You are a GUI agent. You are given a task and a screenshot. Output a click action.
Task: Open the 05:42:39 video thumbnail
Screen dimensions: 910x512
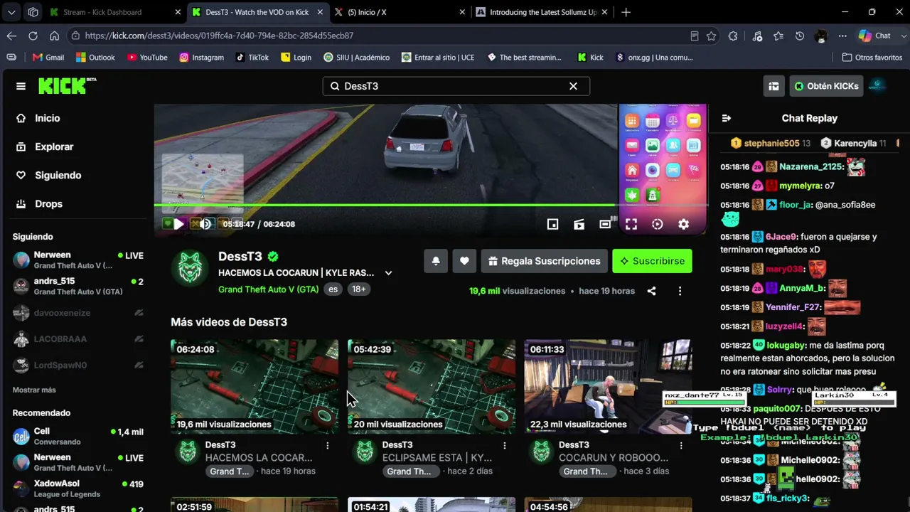pyautogui.click(x=432, y=387)
